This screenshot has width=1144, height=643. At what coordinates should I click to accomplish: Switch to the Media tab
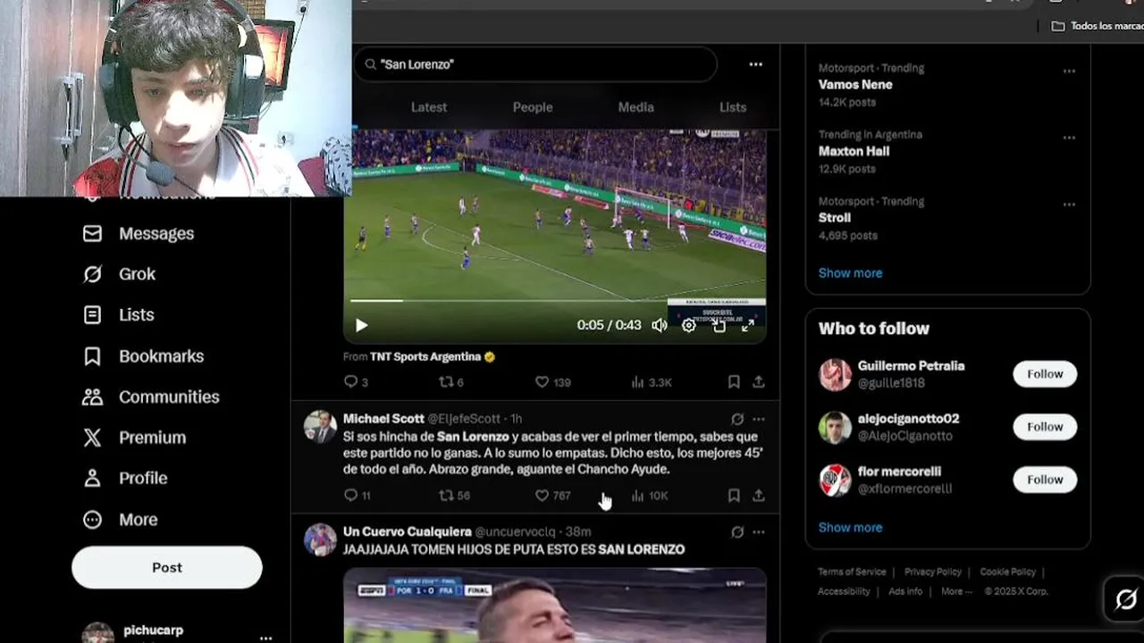tap(636, 107)
